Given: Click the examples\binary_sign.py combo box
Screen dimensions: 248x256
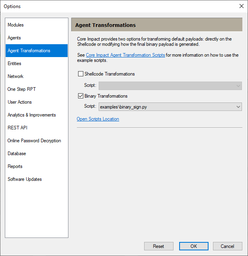Looking at the screenshot, I should tap(170, 107).
